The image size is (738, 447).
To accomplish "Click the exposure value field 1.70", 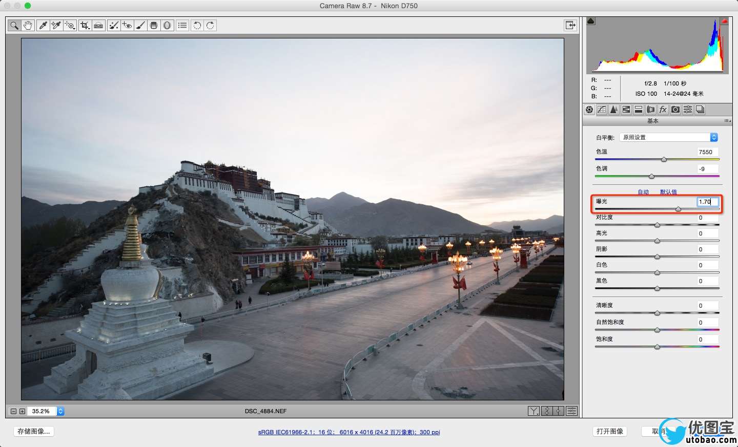I will pyautogui.click(x=708, y=202).
